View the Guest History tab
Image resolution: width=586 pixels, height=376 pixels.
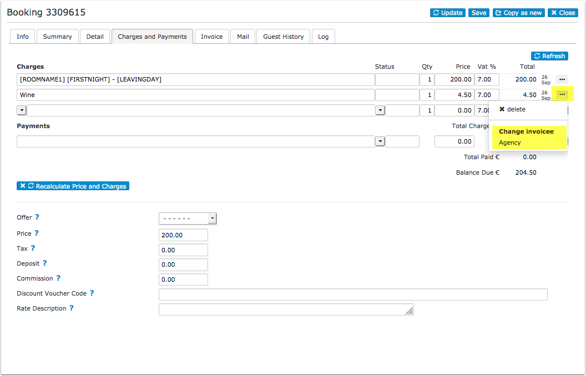[283, 37]
